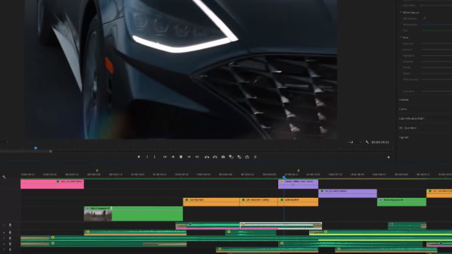Click the Step Forward one frame icon
This screenshot has height=254, width=452.
tap(189, 157)
